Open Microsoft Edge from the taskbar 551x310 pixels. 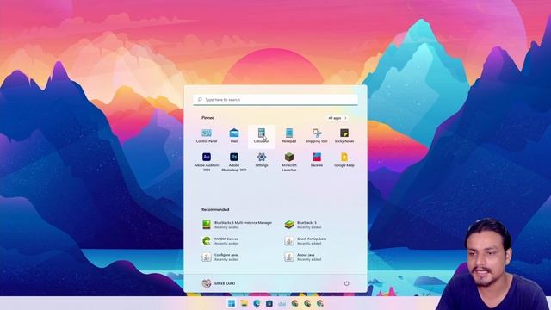257,303
